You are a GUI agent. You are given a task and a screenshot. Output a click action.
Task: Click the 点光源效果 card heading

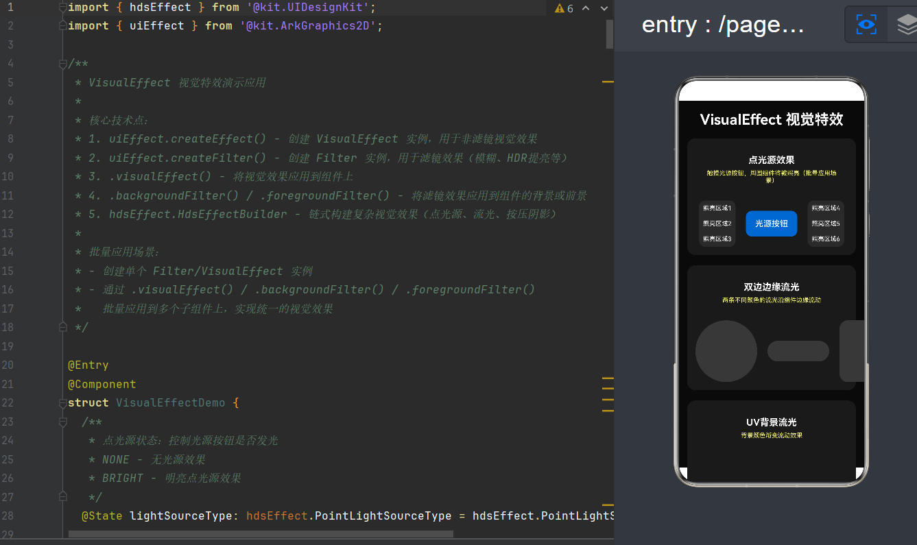tap(772, 160)
